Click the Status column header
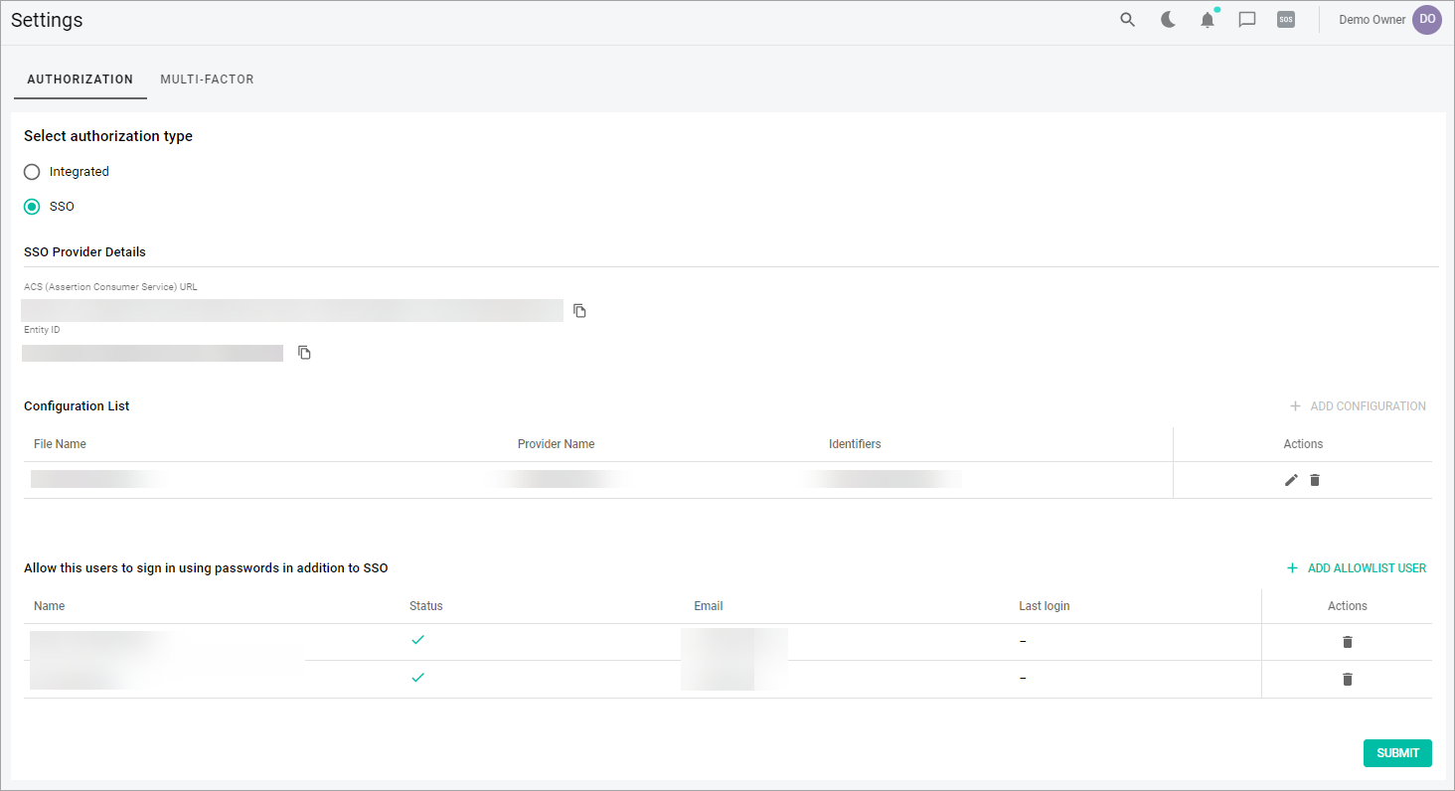The width and height of the screenshot is (1455, 791). pos(426,606)
